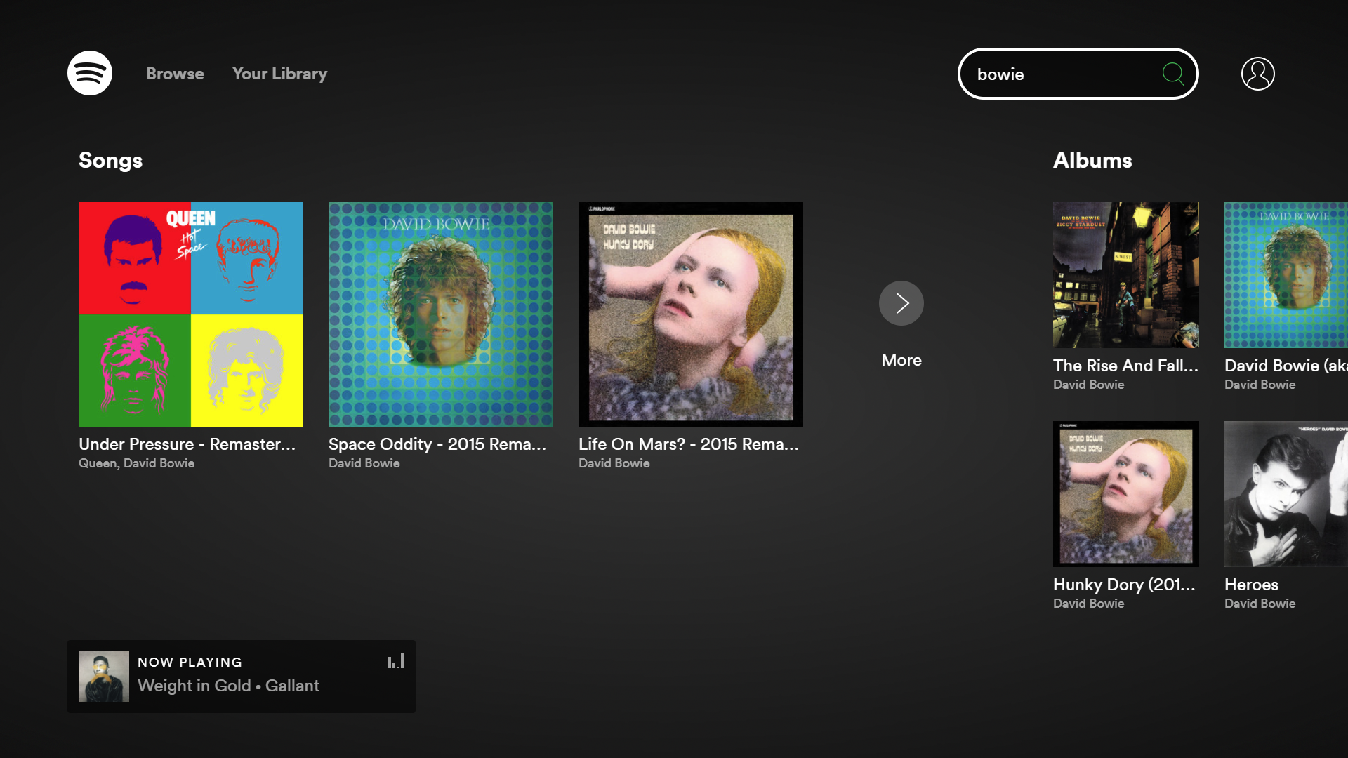Select Space Oddity song cover art
The image size is (1348, 758).
pos(441,314)
